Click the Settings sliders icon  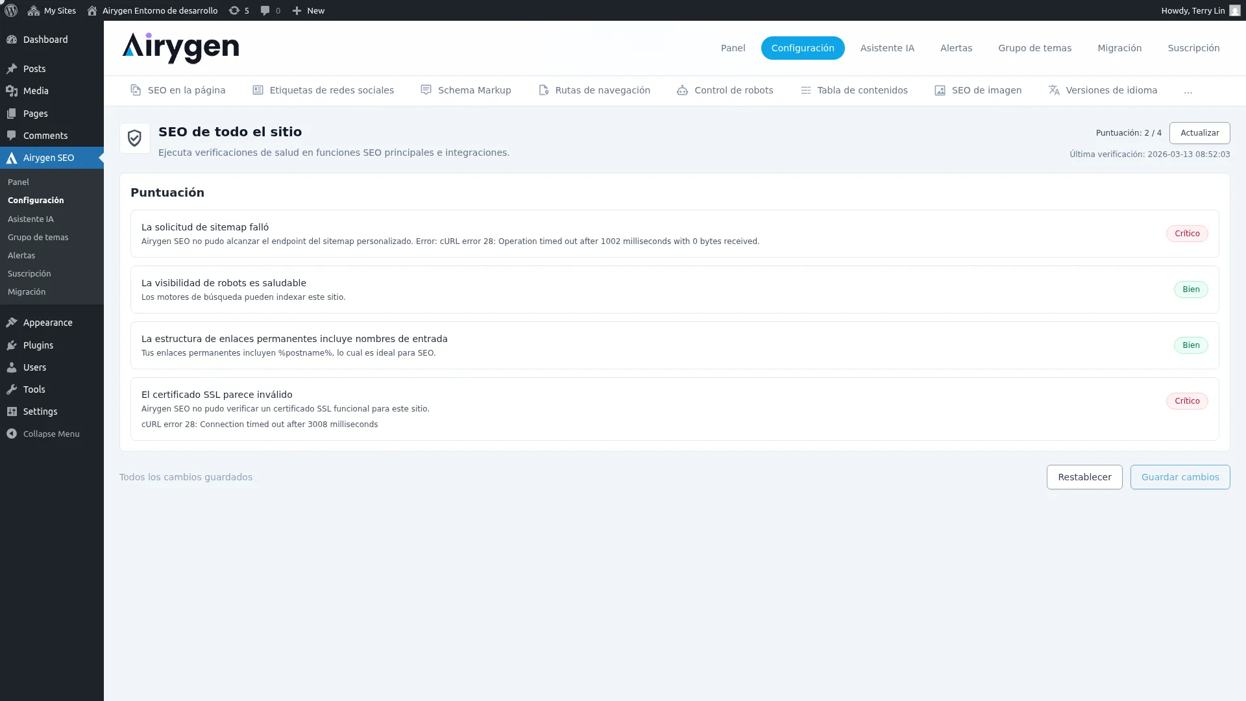tap(12, 412)
